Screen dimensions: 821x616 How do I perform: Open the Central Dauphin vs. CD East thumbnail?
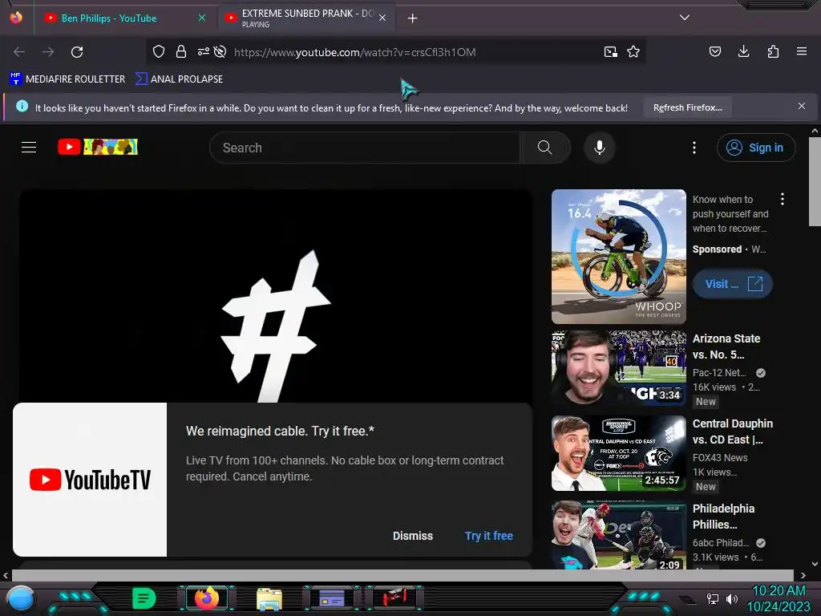(x=618, y=453)
